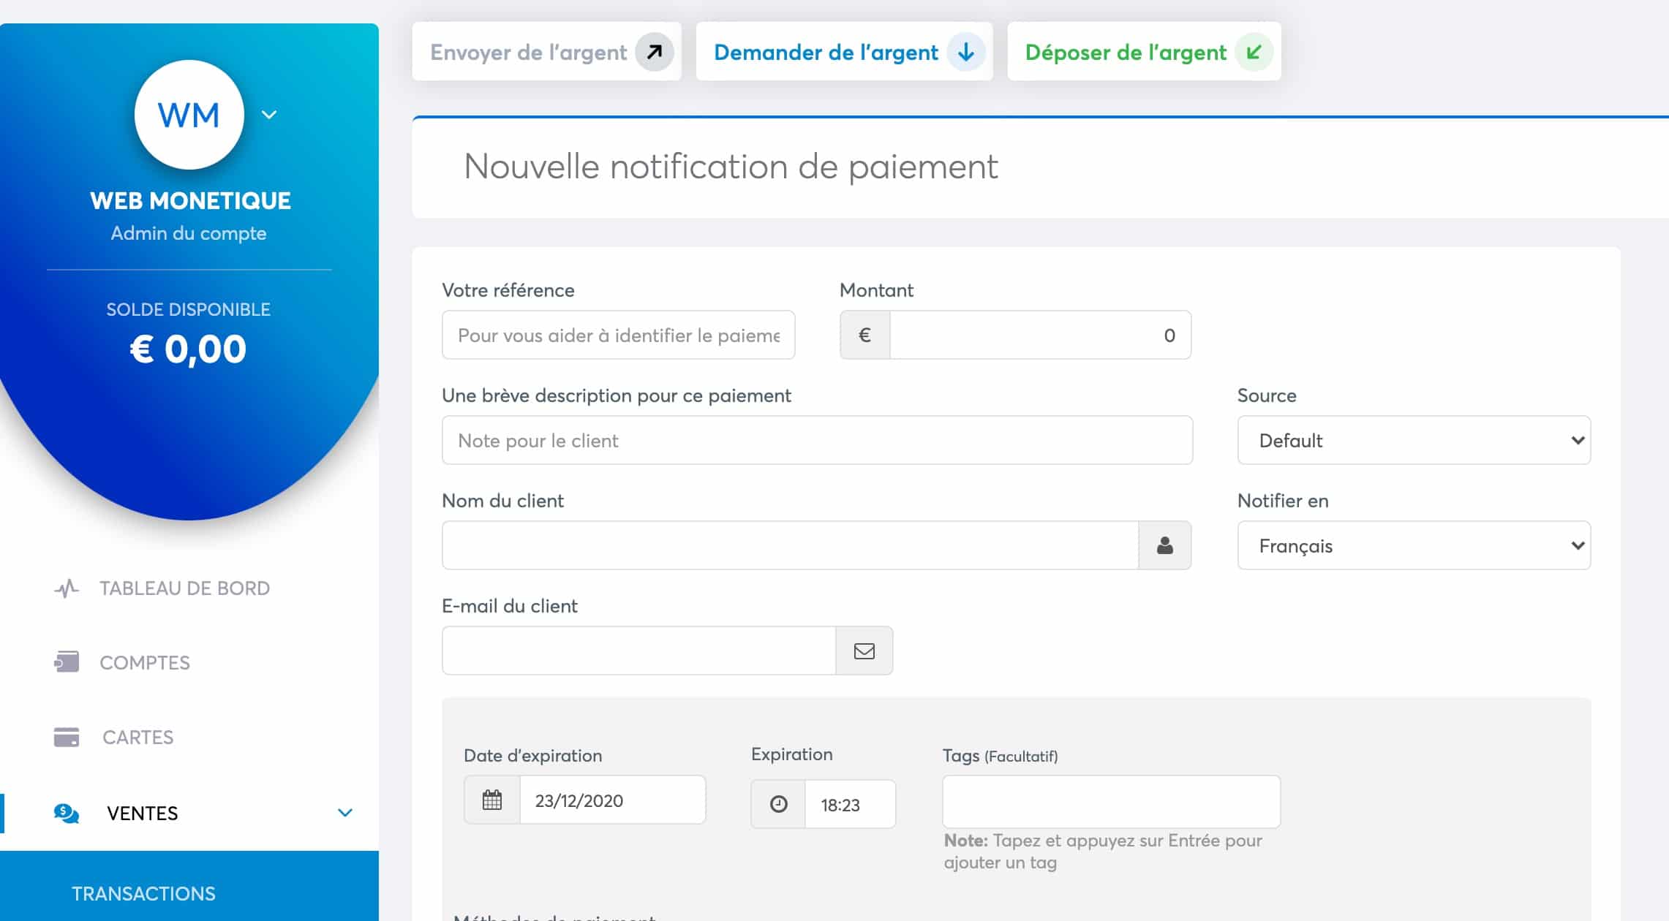Click the person icon next to Nom du client
The image size is (1669, 921).
coord(1165,545)
